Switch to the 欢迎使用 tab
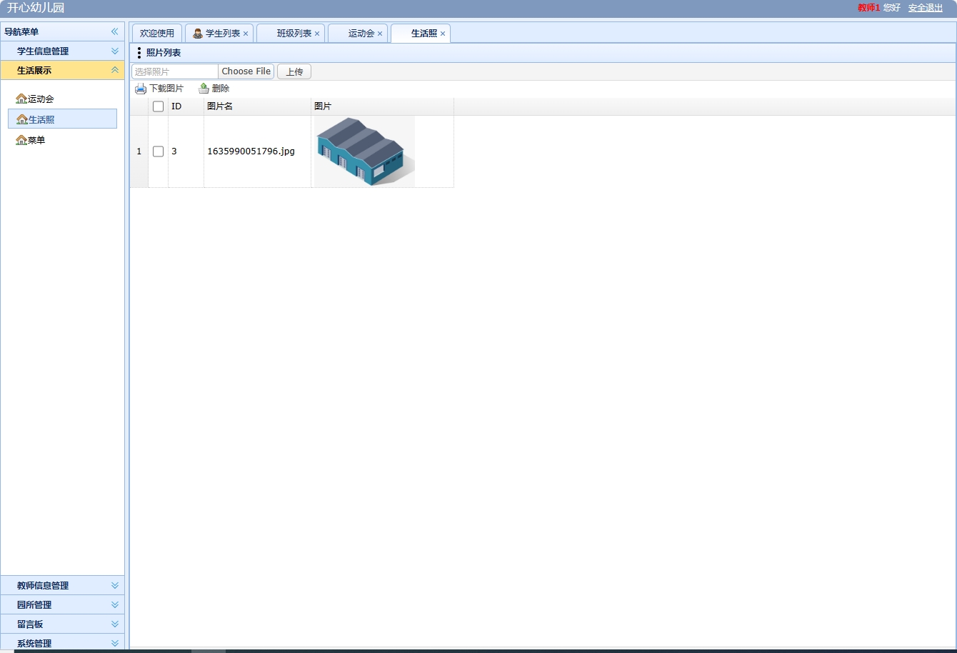The image size is (957, 653). click(157, 34)
